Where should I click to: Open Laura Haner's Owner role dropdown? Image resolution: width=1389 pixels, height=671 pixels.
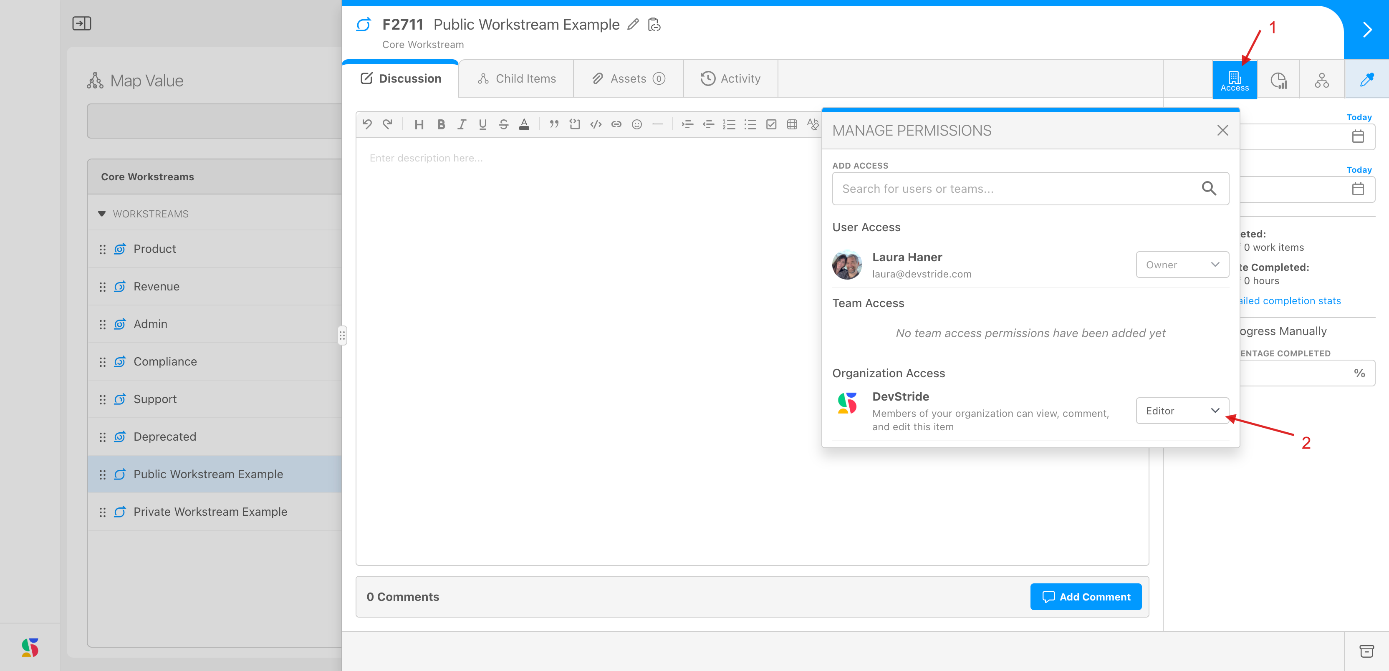(1182, 265)
